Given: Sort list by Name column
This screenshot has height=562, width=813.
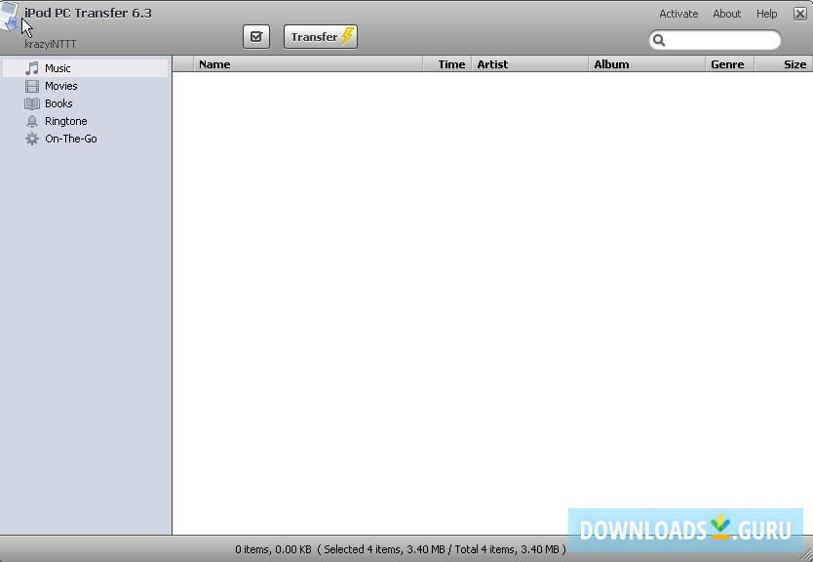Looking at the screenshot, I should [x=308, y=63].
